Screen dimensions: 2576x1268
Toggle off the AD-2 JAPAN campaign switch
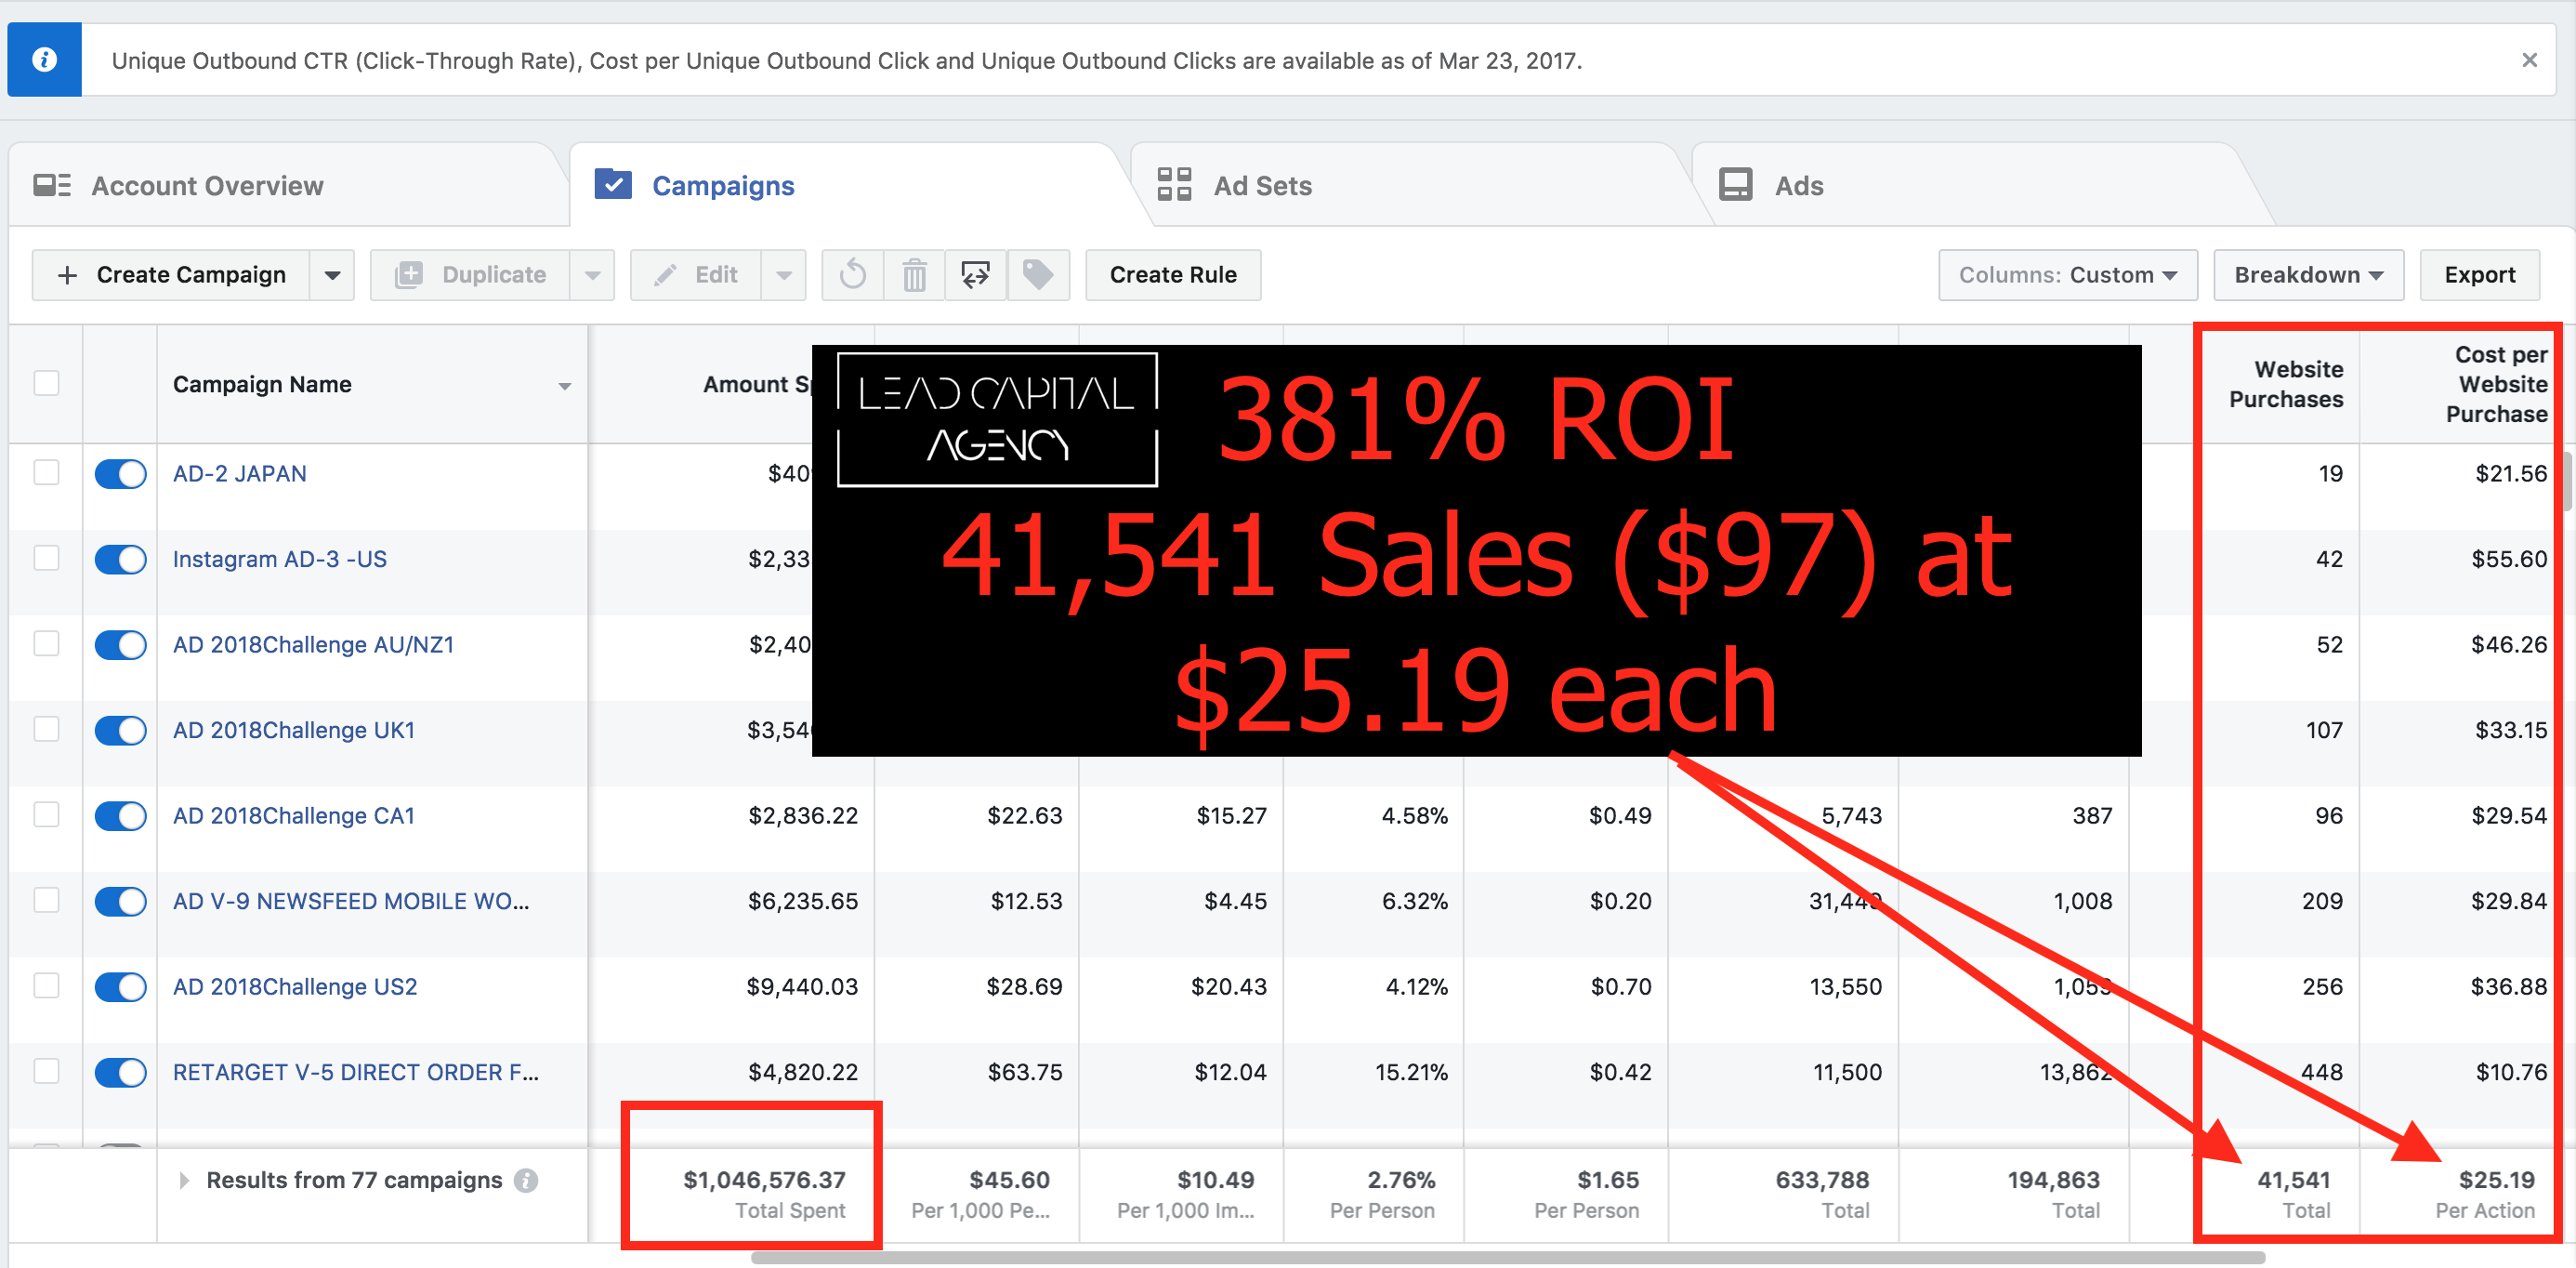(120, 474)
